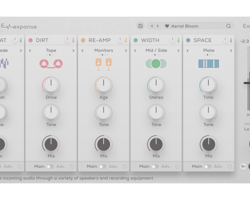Switch DIRT between Main and Adv.
250x200 pixels.
[x=50, y=166]
